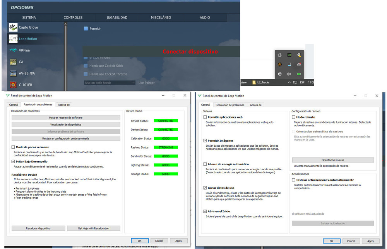Screen dimensions: 387x249
Task: Switch to the MISCELÁNEO tab
Action: click(161, 17)
